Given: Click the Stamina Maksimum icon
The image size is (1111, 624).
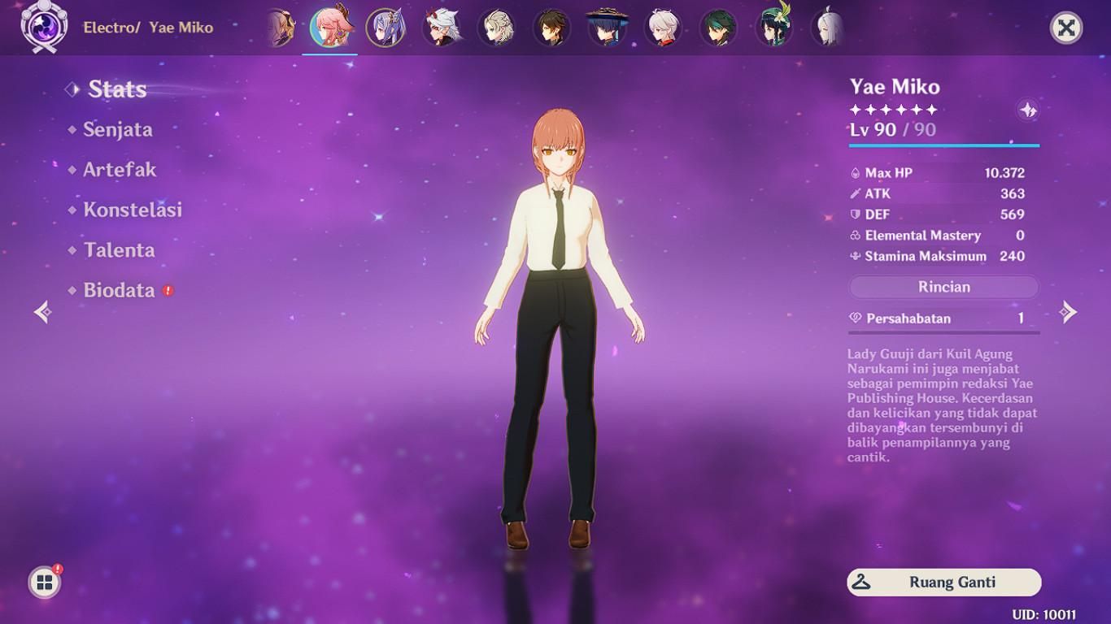Looking at the screenshot, I should point(855,256).
